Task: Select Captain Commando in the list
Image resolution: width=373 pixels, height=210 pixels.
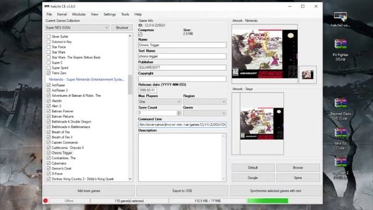Action: [x=65, y=142]
